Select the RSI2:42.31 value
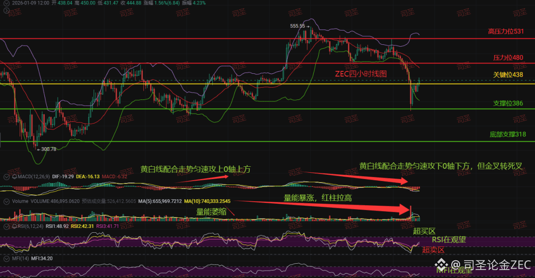 [82, 226]
